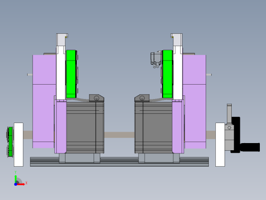Select the gray vertical post above crank
This screenshot has width=266, height=200.
229,113
